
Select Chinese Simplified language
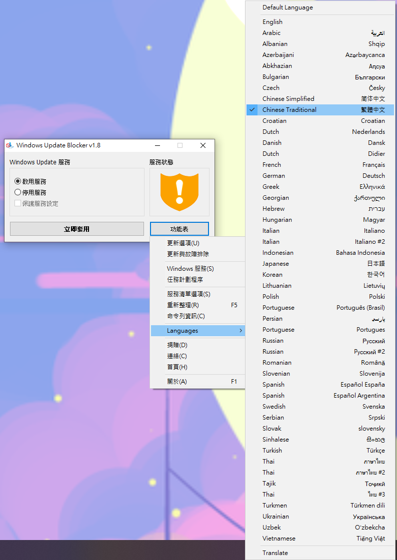pyautogui.click(x=320, y=99)
